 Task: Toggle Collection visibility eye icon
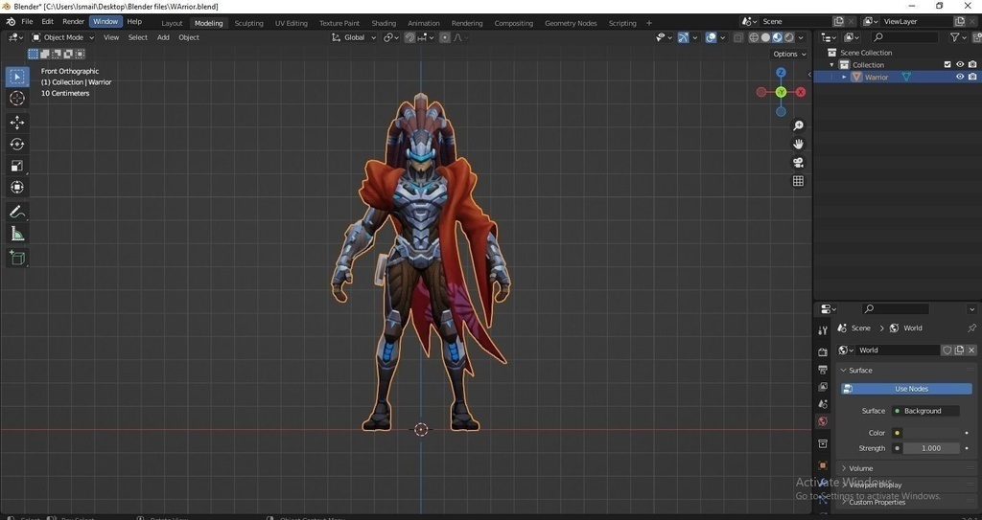tap(960, 64)
